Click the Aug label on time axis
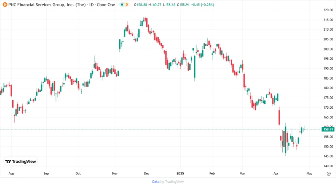Viewport: 336px width, 186px height. point(11,174)
